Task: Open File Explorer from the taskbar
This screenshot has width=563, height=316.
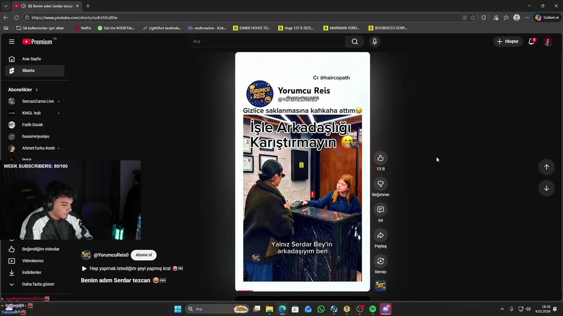Action: click(270, 309)
